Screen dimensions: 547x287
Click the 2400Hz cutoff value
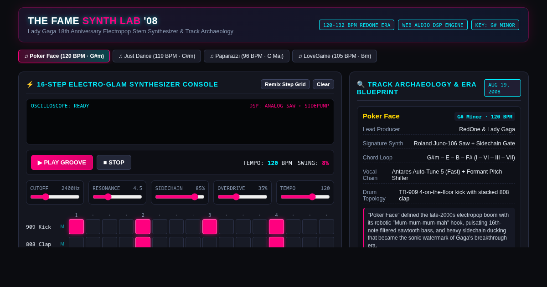[x=71, y=188]
